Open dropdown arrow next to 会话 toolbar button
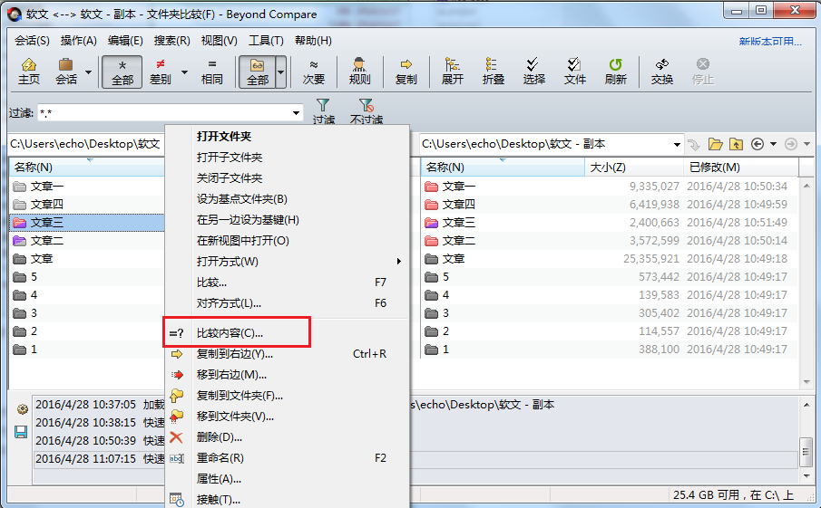The image size is (821, 508). pos(89,72)
